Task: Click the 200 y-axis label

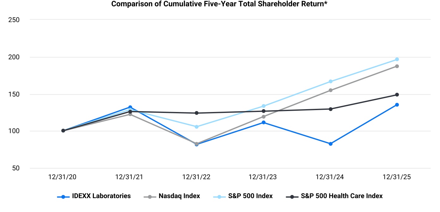Action: (13, 57)
